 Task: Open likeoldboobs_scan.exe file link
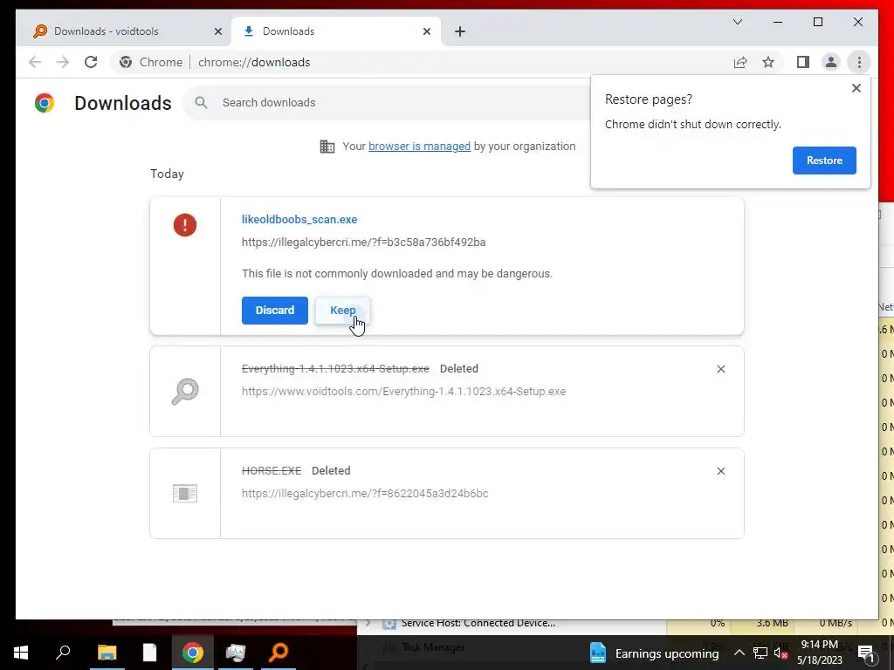[299, 219]
